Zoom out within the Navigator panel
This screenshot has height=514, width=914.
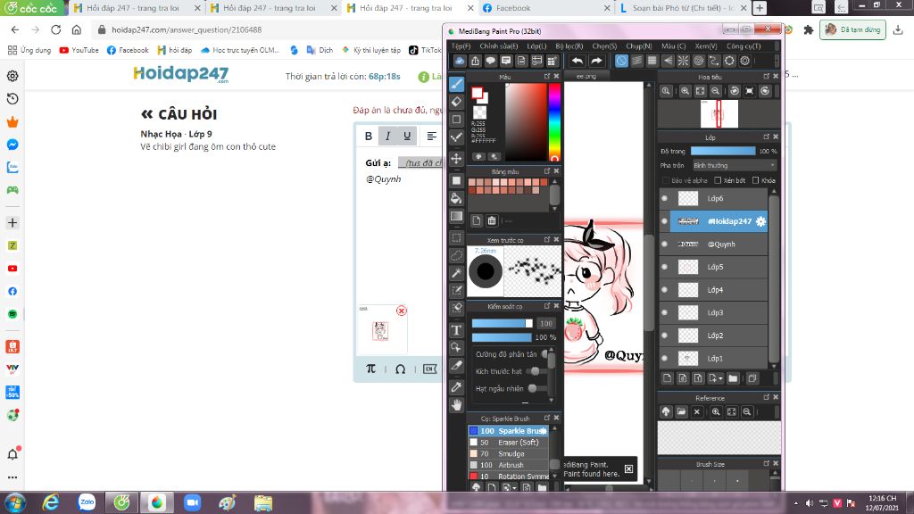(715, 91)
